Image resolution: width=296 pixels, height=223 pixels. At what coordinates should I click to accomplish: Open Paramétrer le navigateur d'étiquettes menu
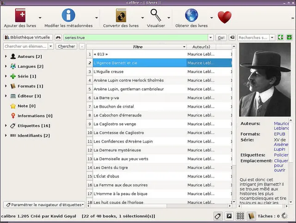44,205
